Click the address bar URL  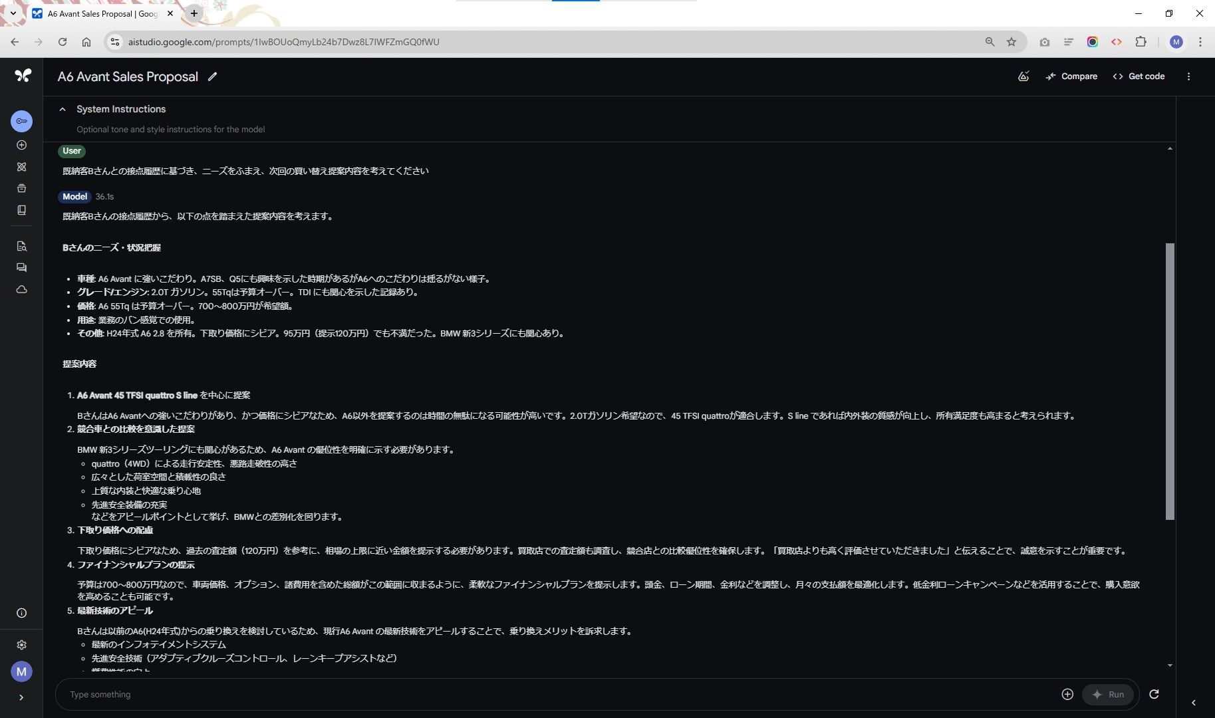tap(283, 42)
